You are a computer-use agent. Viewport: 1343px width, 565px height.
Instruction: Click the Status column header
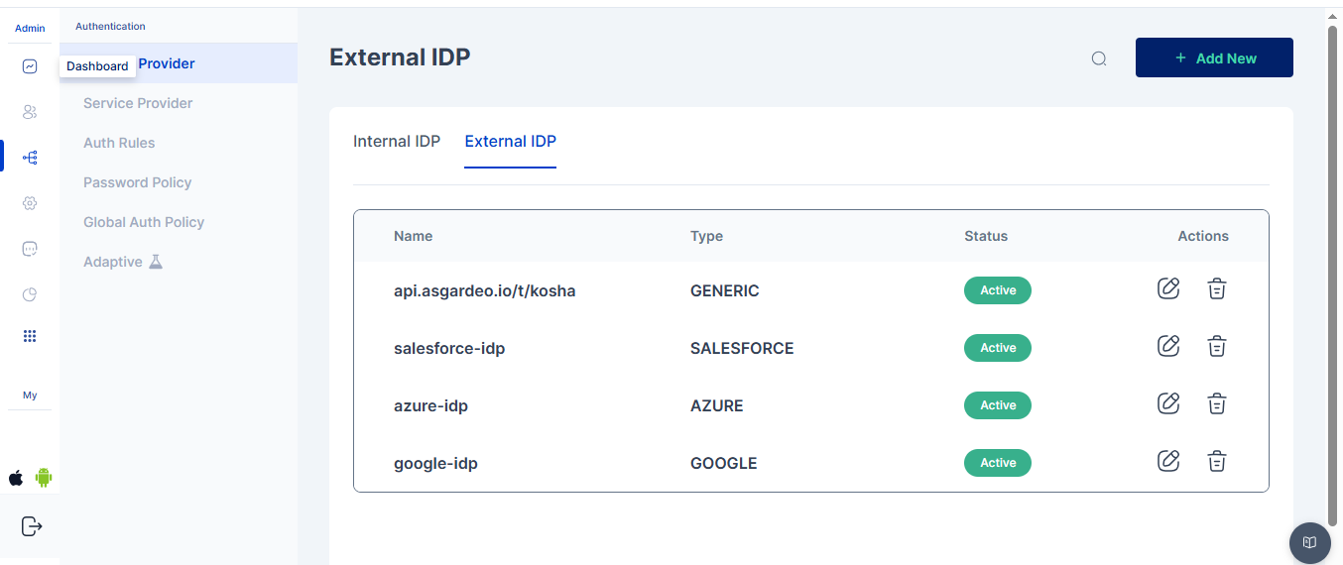click(x=986, y=236)
